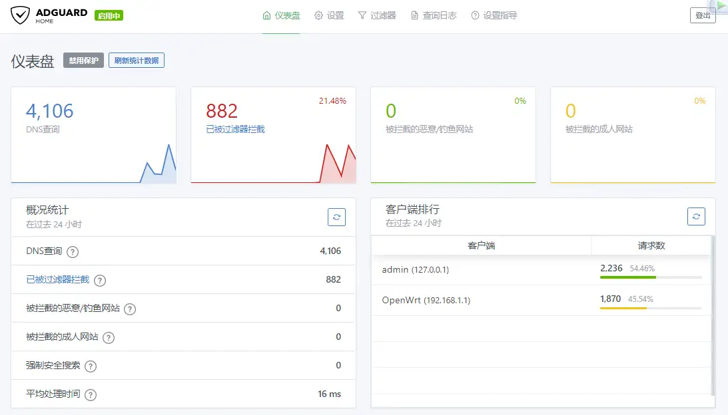Click the 被拦截的恶意/钓鱼网站 green card label
The width and height of the screenshot is (728, 415).
click(429, 130)
